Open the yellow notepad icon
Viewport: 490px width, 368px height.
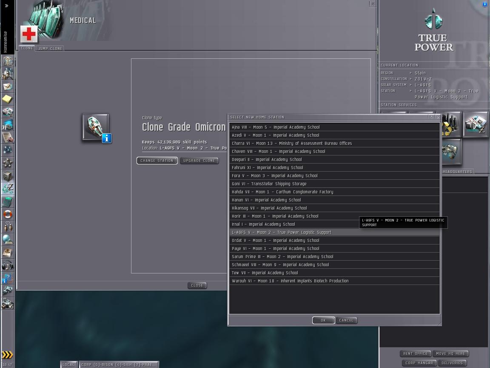tap(8, 99)
